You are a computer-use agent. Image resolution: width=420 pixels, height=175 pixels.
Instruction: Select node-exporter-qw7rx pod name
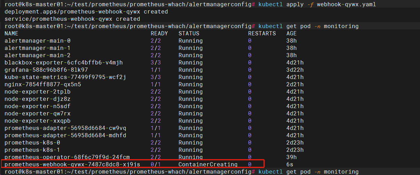(x=38, y=114)
